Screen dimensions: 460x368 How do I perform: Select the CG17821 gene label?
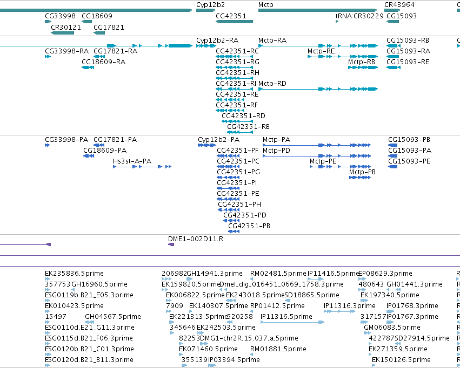coord(109,27)
